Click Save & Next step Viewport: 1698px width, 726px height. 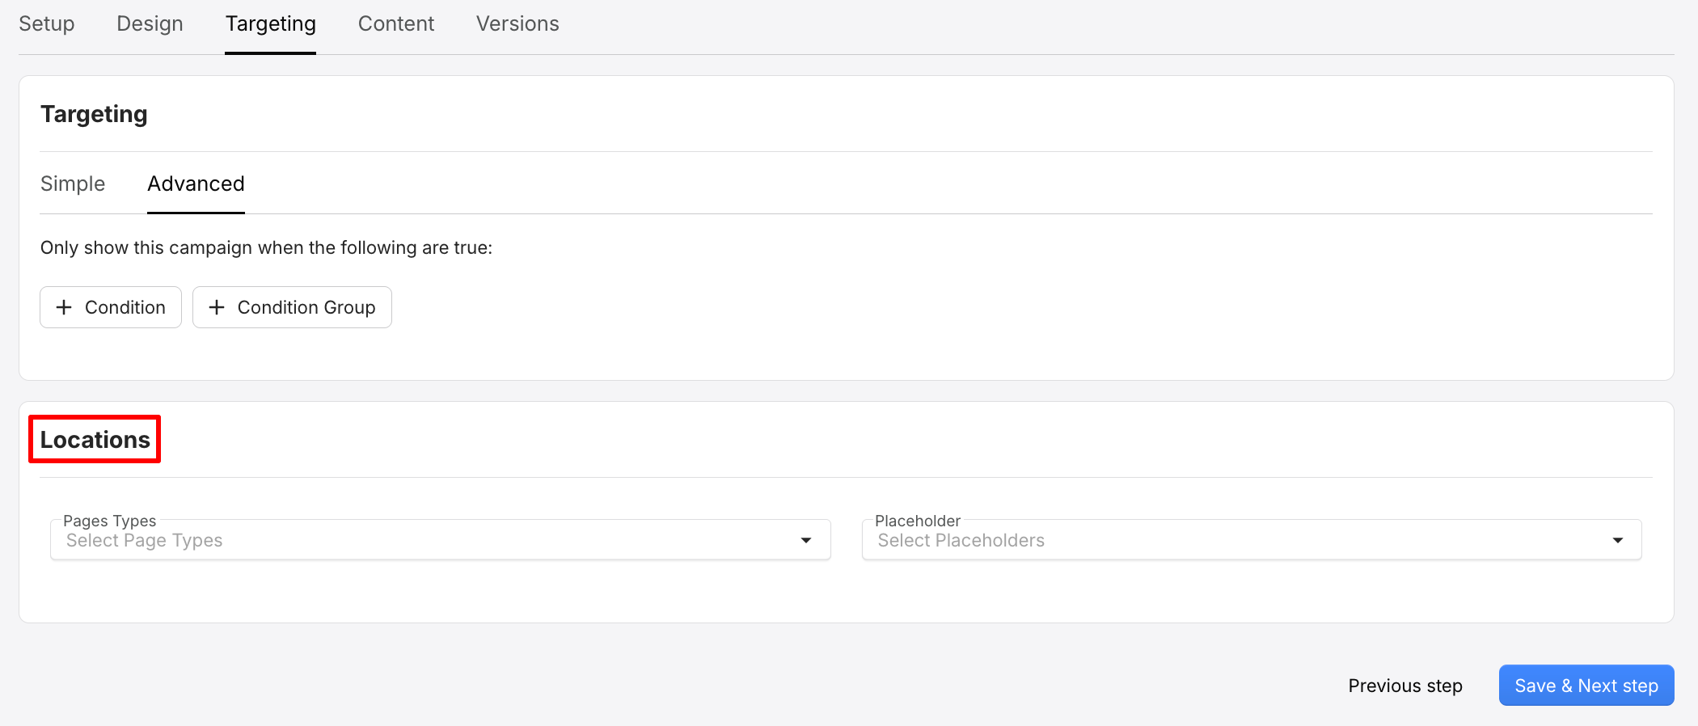click(x=1586, y=685)
